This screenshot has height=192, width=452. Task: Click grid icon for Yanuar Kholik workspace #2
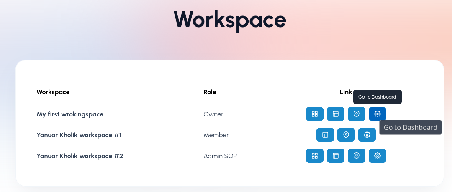[x=315, y=156]
